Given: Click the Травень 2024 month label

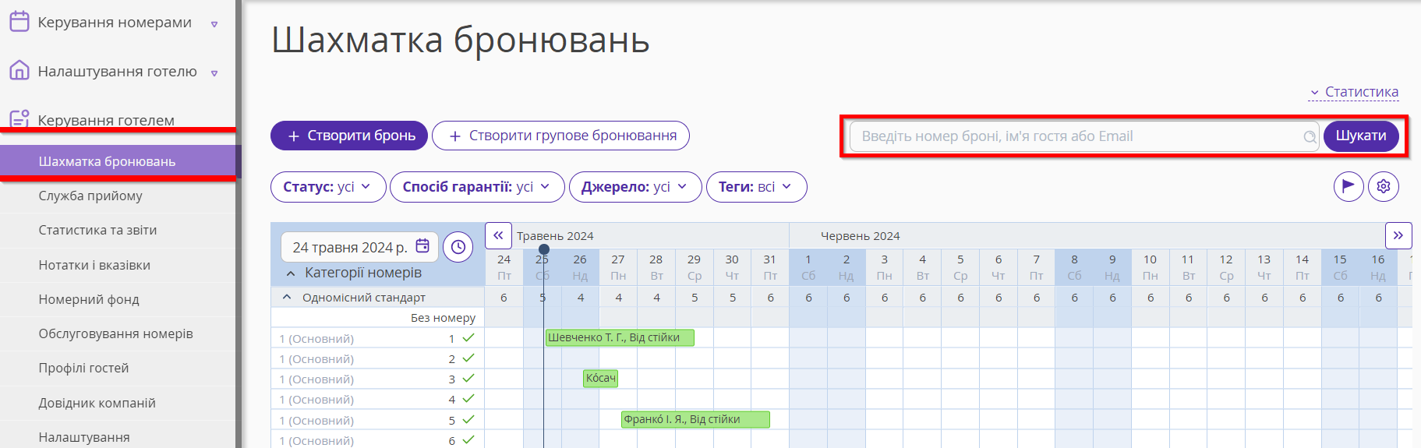Looking at the screenshot, I should click(x=555, y=236).
